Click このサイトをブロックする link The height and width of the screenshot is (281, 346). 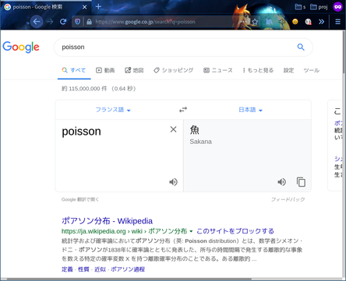point(235,231)
